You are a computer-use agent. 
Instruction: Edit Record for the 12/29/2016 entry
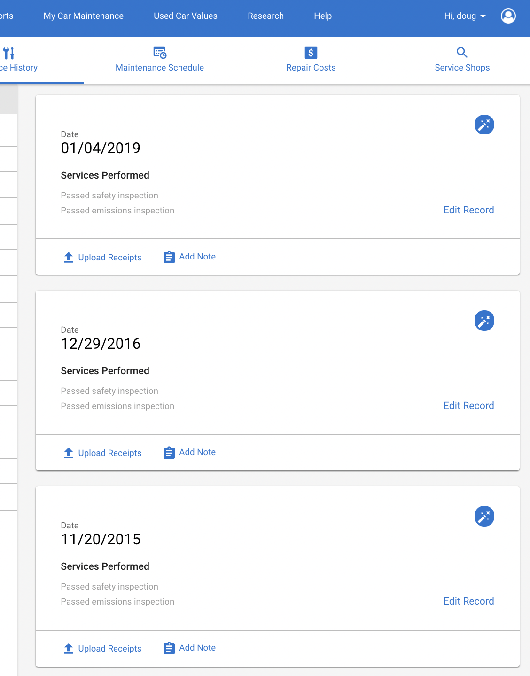coord(468,406)
